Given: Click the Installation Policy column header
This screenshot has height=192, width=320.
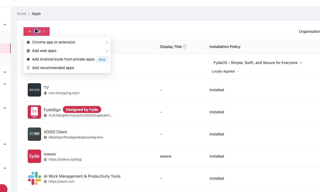Looking at the screenshot, I should [225, 47].
